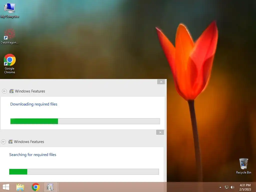Image resolution: width=256 pixels, height=192 pixels.
Task: Launch the DataWagon desktop shortcut
Action: click(10, 36)
